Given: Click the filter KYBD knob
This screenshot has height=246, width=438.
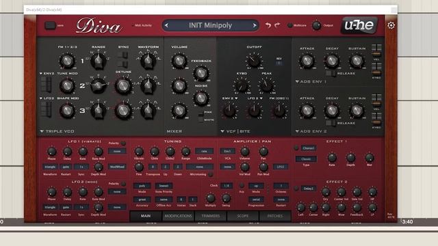Looking at the screenshot, I should tap(242, 85).
